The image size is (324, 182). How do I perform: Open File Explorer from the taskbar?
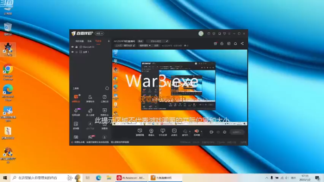[109, 178]
